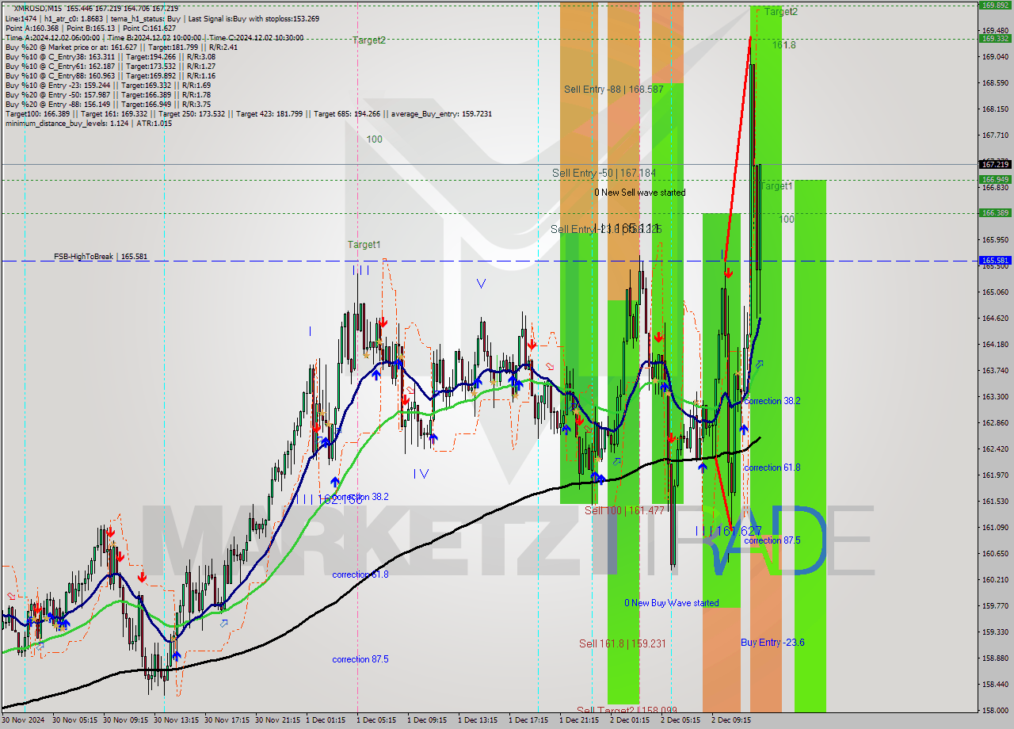
Task: Click the 'Buy %10 @ C_Entry61: 162.187' row
Action: (109, 66)
